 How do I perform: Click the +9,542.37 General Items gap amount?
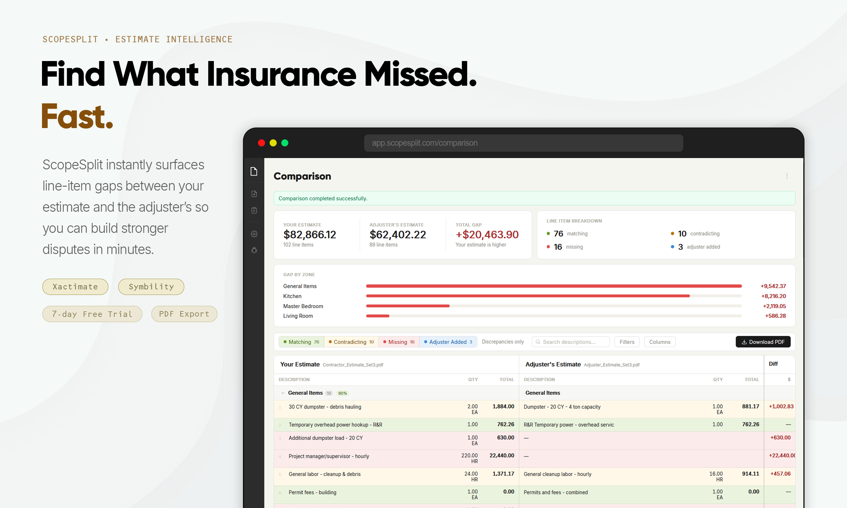pyautogui.click(x=773, y=286)
